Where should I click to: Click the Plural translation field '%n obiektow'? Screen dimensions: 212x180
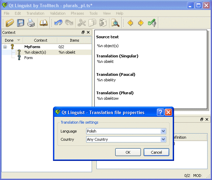[x=108, y=98]
